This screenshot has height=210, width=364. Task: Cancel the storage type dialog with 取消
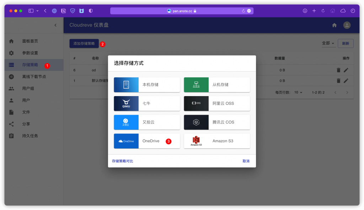tap(246, 161)
